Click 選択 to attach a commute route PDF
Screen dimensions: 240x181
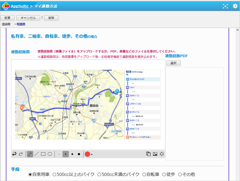click(173, 63)
